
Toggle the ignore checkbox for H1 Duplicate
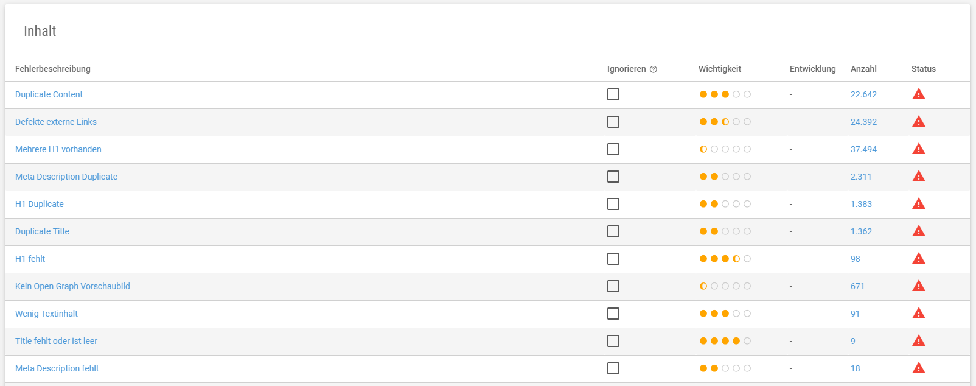tap(613, 204)
